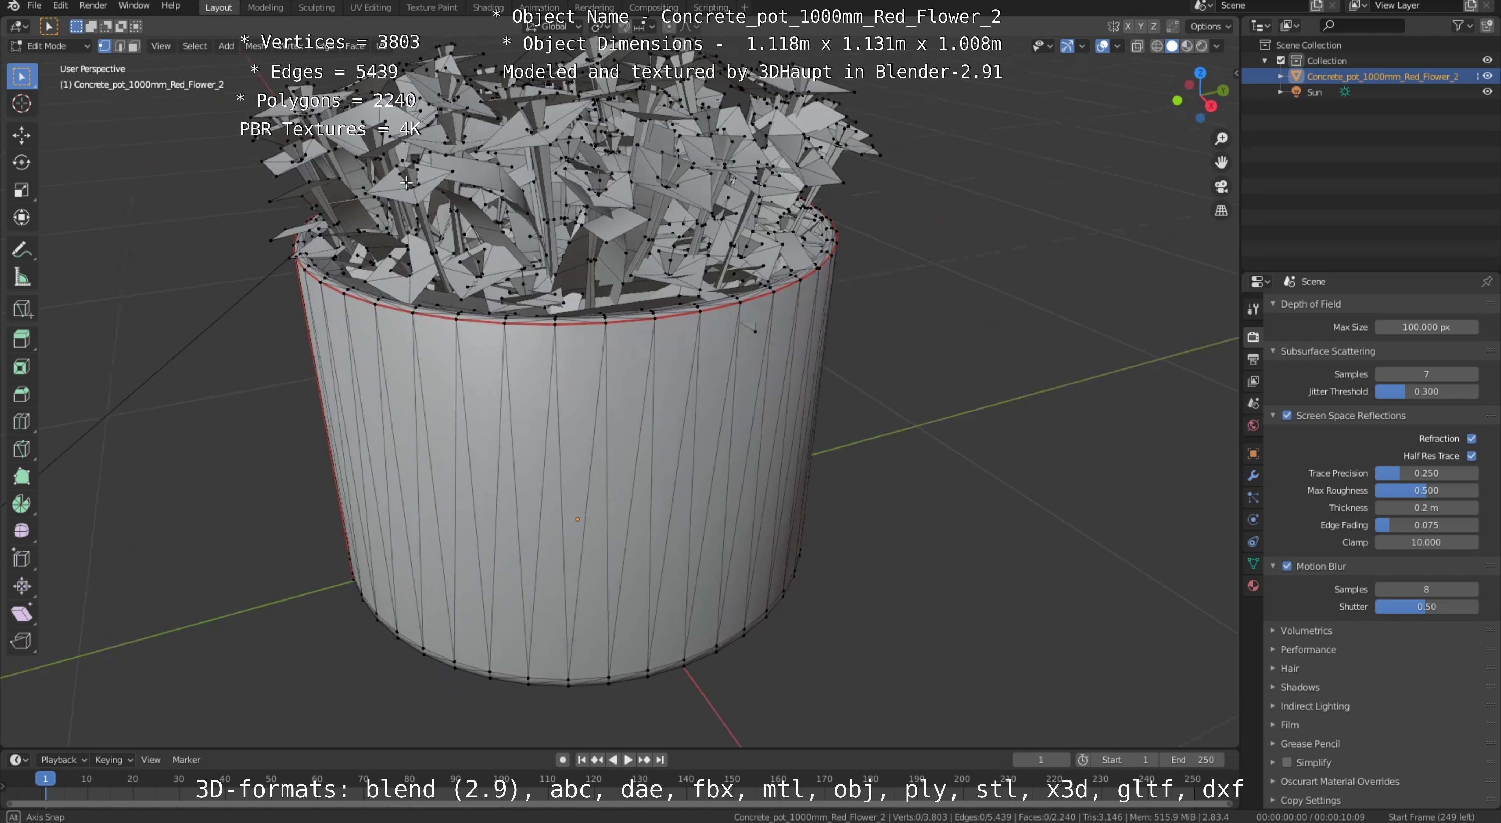Open the Render properties tab
The image size is (1501, 823).
click(x=1253, y=337)
